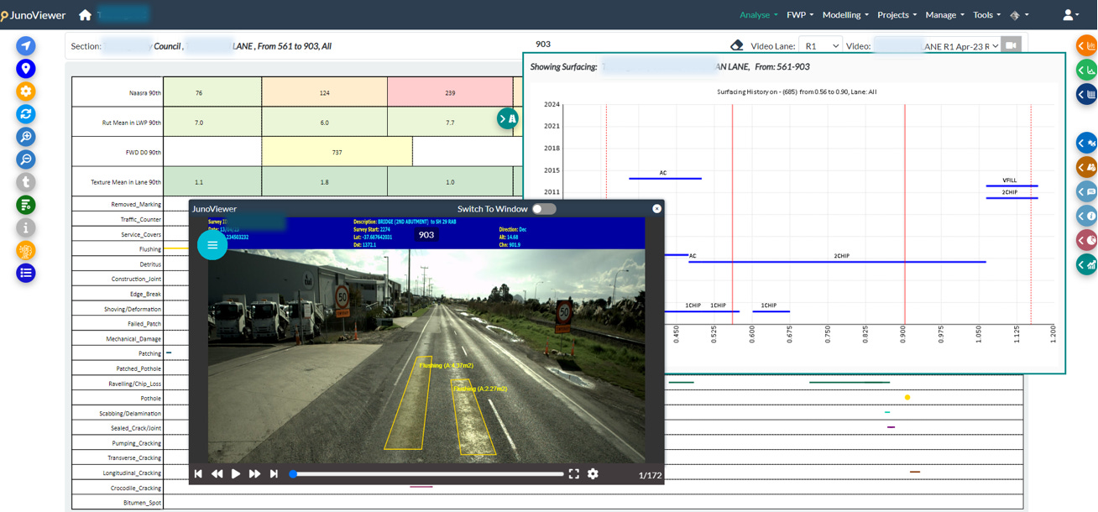
Task: Click the VFILL surfacing bar on chart
Action: (1012, 185)
